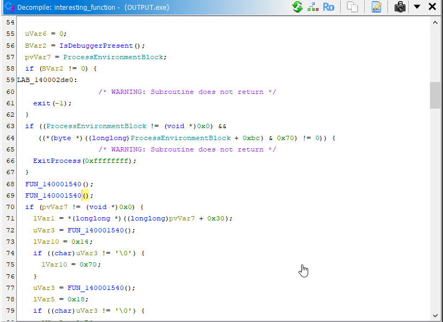
Task: Open the edit signature notepad icon
Action: (x=376, y=7)
